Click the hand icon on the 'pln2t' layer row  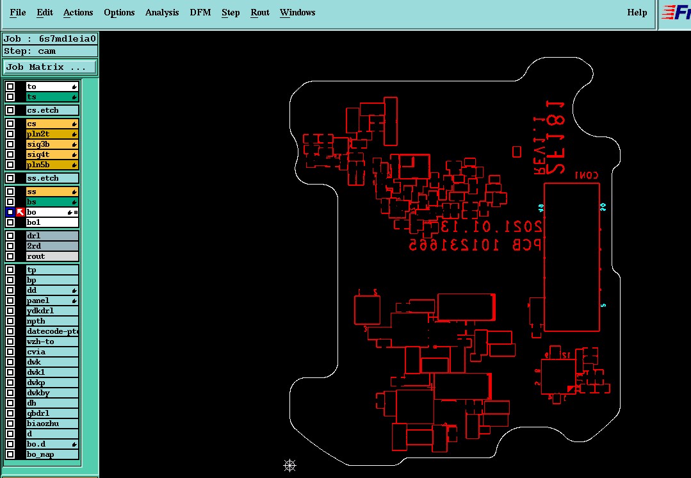click(74, 134)
